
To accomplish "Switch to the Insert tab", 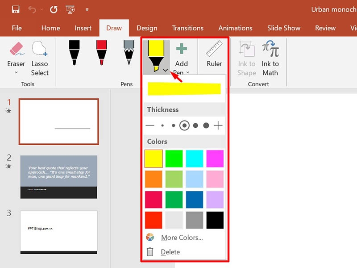I will tap(83, 28).
